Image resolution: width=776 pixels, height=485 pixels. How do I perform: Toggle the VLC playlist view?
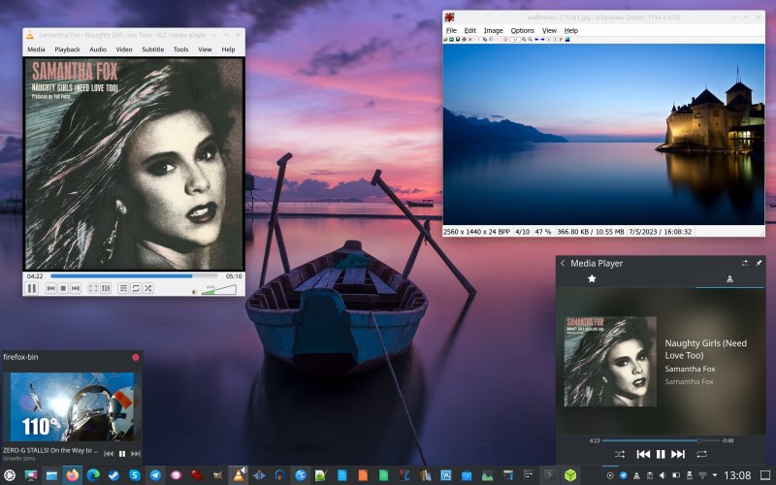click(123, 288)
